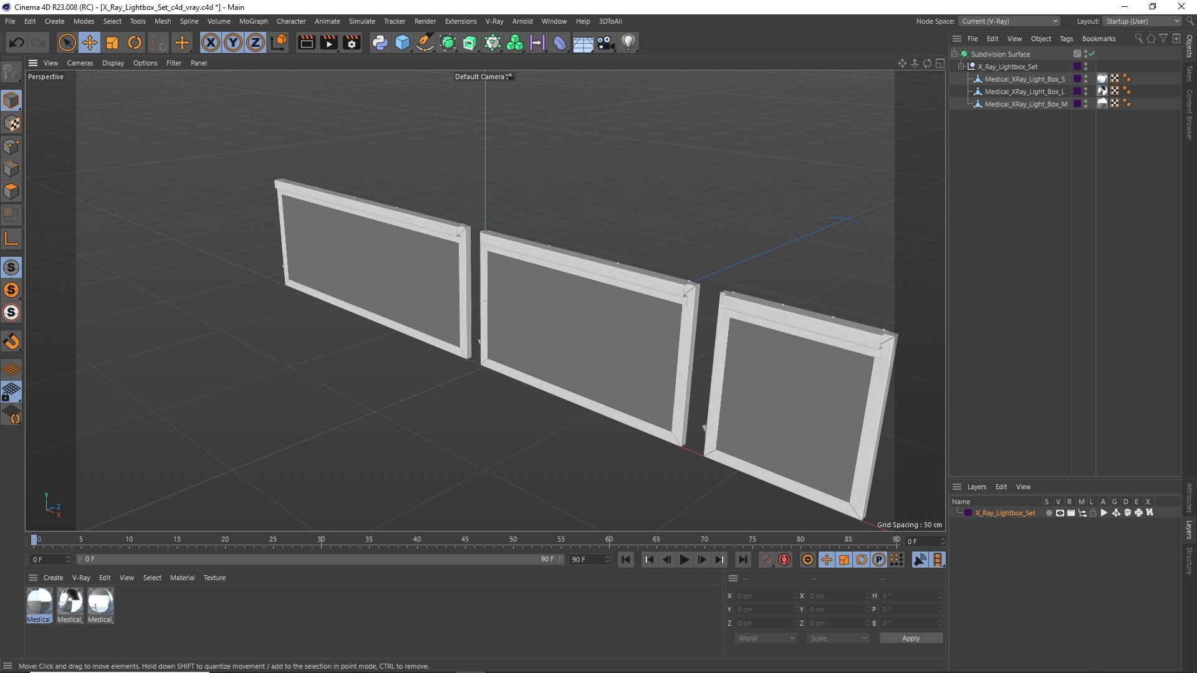Viewport: 1197px width, 673px height.
Task: Click the Undo arrow icon
Action: [x=17, y=42]
